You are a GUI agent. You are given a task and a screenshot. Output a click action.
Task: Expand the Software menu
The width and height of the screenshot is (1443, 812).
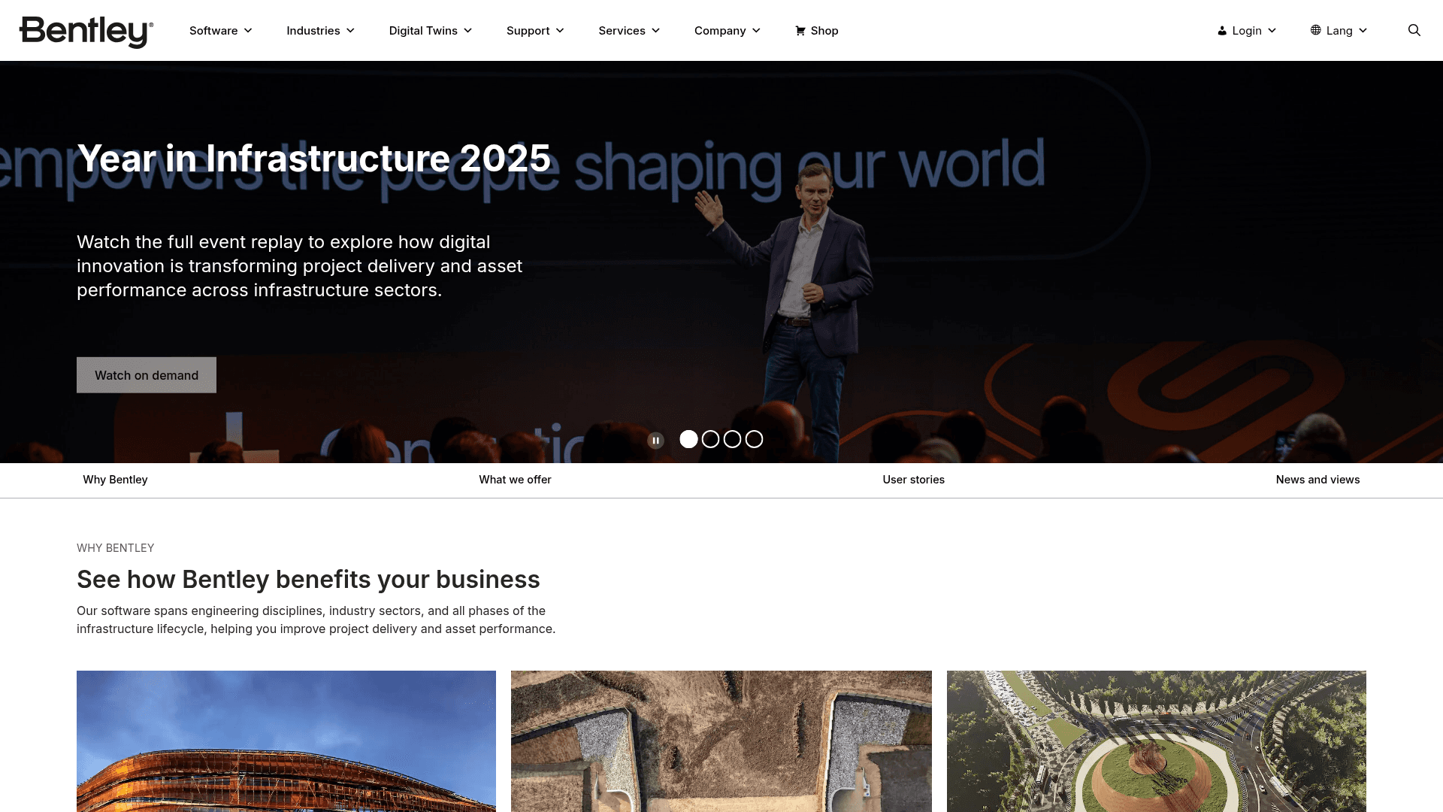pyautogui.click(x=220, y=31)
